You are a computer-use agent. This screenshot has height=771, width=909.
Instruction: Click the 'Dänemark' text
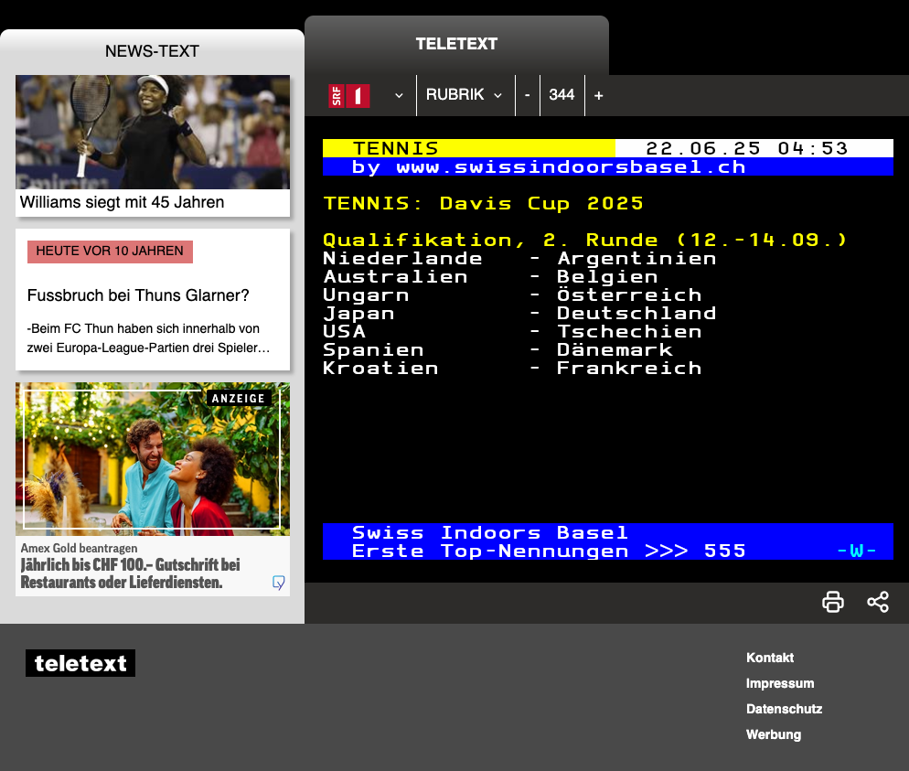pyautogui.click(x=615, y=349)
